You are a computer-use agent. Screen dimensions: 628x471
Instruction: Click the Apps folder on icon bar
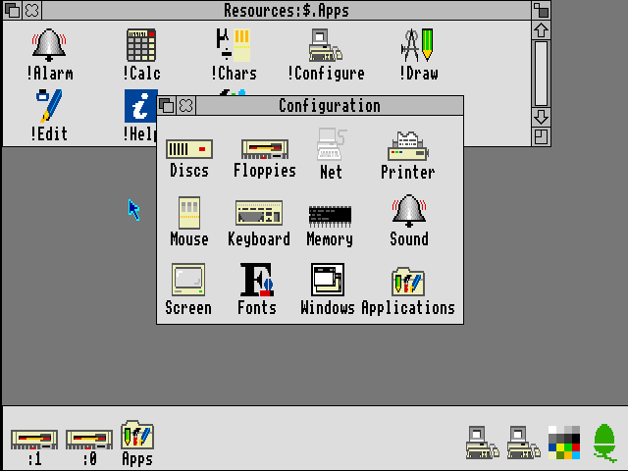[137, 437]
